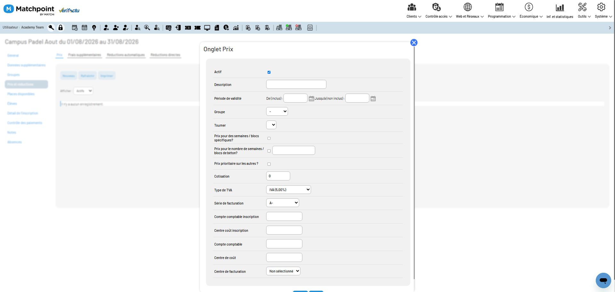Screen dimensions: 615x292
Task: Click the Compte comptable field
Action: click(x=284, y=244)
